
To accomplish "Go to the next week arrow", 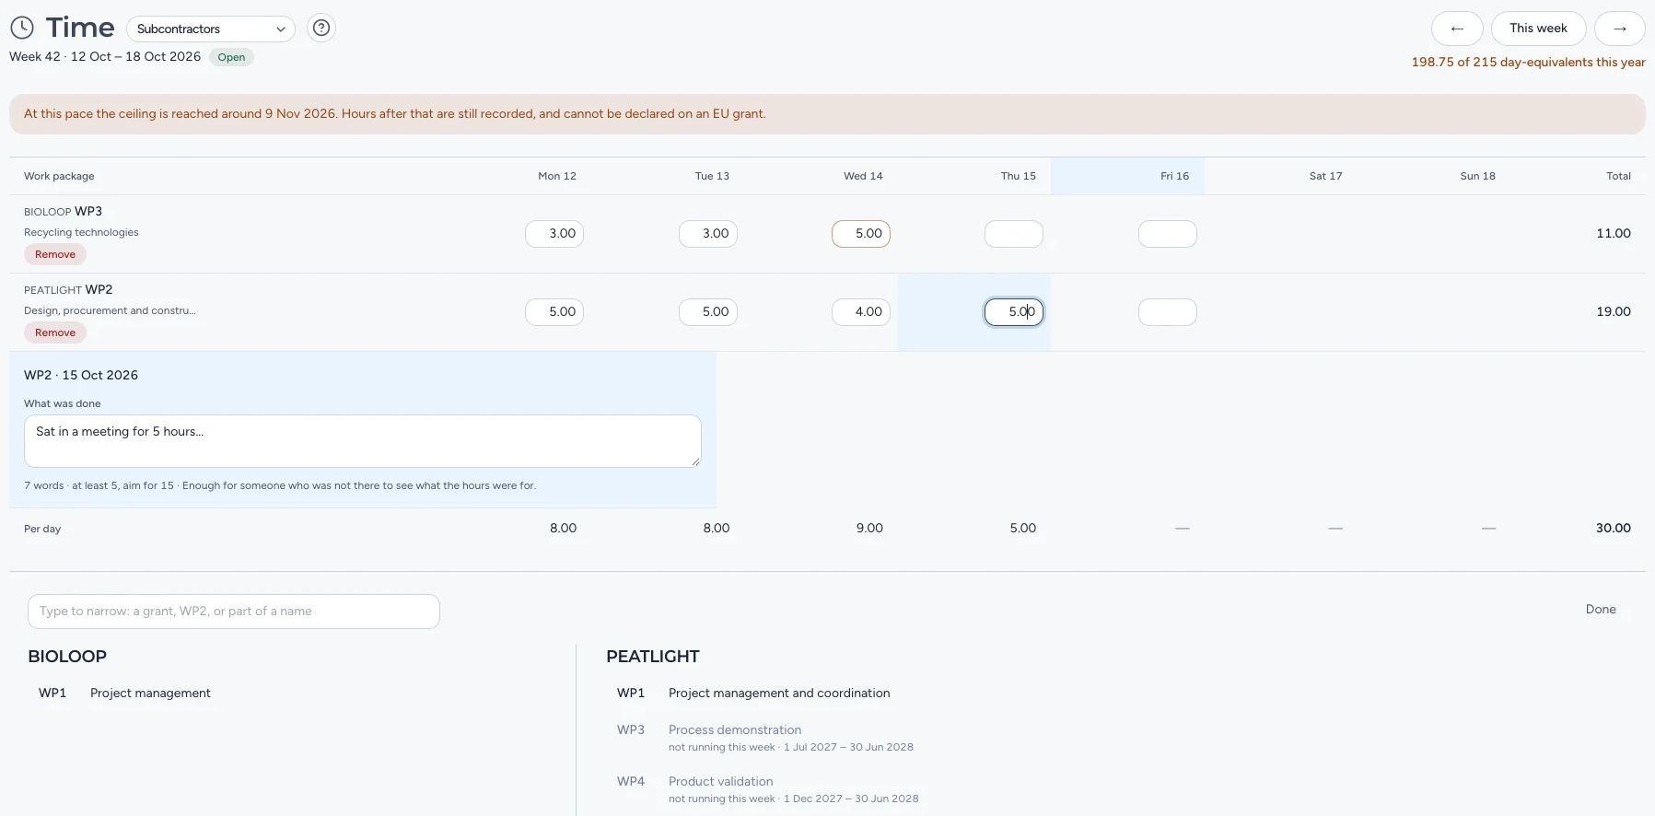I will pyautogui.click(x=1620, y=29).
